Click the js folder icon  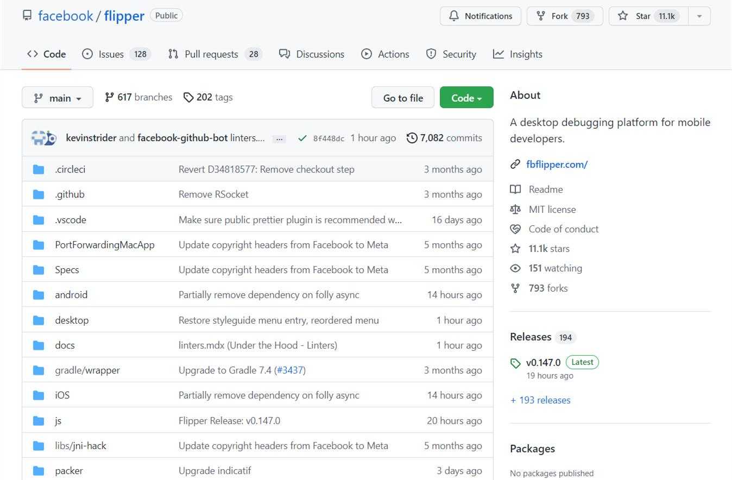39,421
